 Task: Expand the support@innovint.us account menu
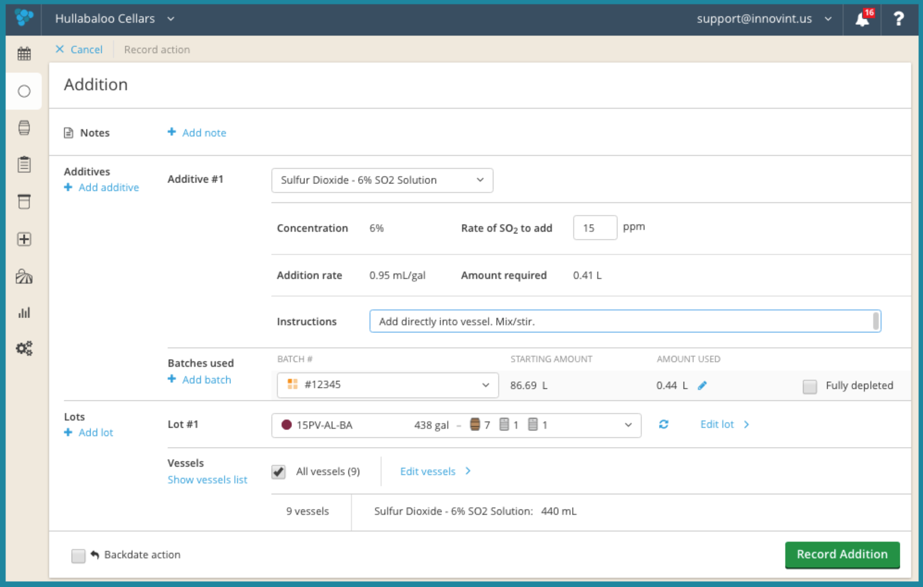(x=764, y=18)
